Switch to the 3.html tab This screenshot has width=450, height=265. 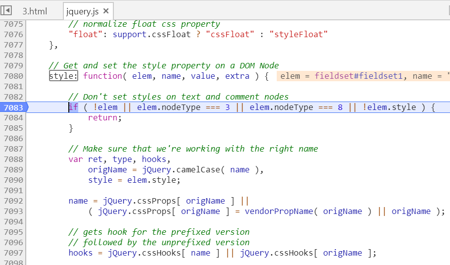click(x=35, y=11)
